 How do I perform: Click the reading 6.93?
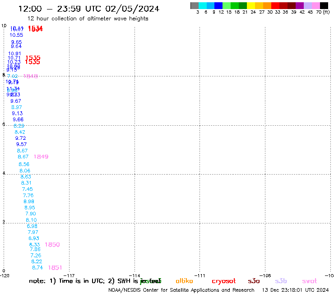pos(34,238)
